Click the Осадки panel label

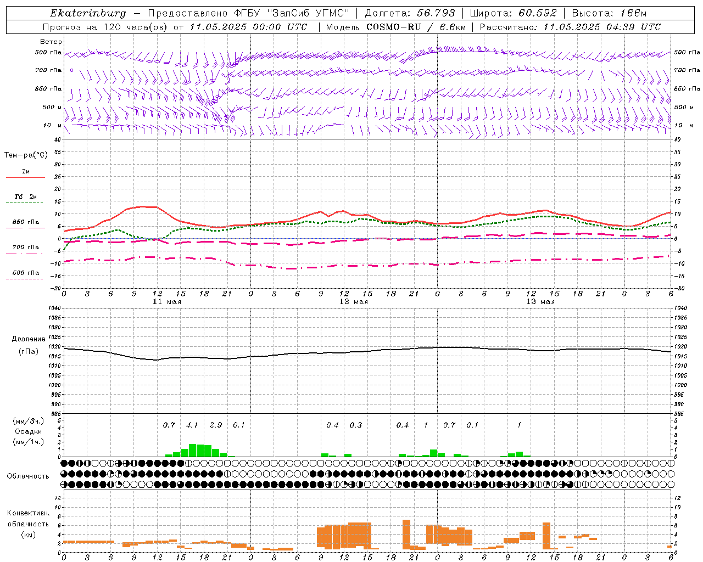[29, 431]
